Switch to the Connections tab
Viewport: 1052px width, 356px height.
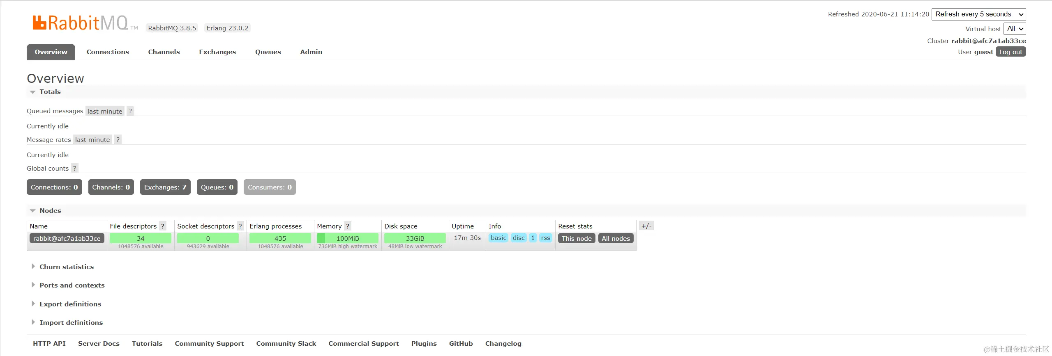click(x=108, y=52)
